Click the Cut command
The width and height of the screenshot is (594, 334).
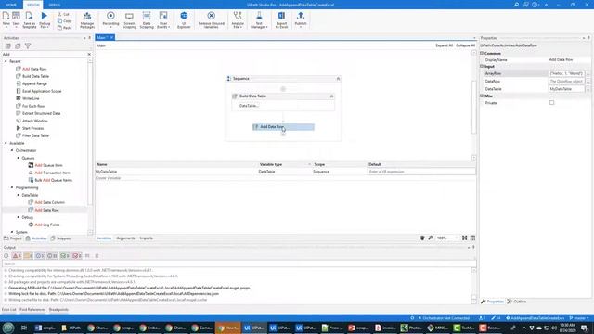point(64,14)
